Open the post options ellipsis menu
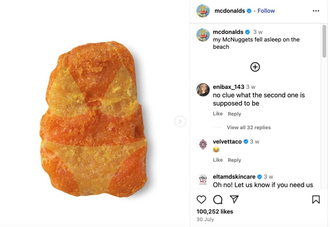Image resolution: width=330 pixels, height=227 pixels. (315, 11)
